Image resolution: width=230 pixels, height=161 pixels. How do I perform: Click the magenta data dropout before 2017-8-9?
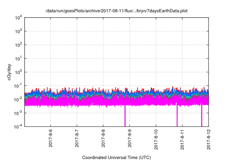(125, 116)
